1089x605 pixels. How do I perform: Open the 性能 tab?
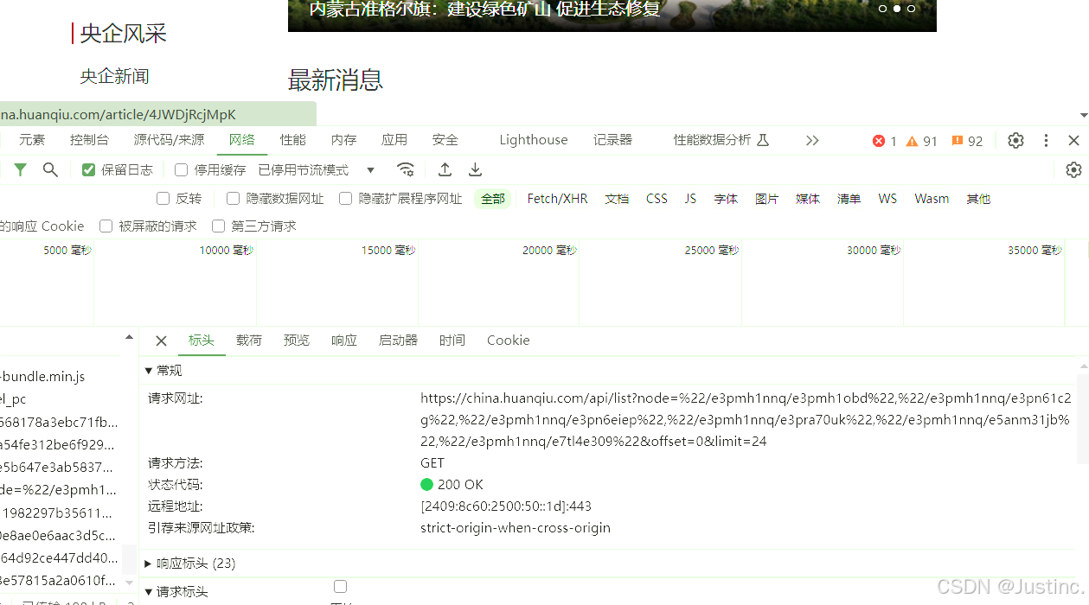[x=293, y=140]
